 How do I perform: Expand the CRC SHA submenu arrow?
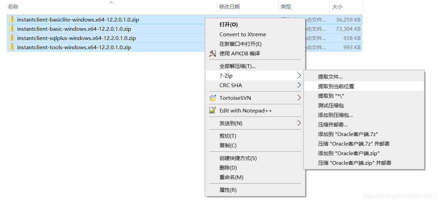[299, 85]
